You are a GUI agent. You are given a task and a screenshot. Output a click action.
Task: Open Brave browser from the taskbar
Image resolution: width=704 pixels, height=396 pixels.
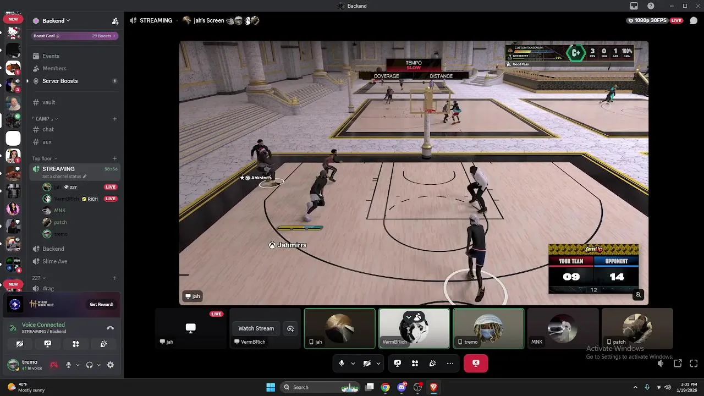click(x=434, y=387)
